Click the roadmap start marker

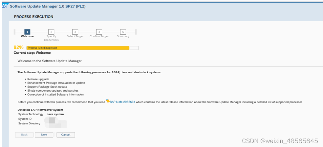point(15,32)
